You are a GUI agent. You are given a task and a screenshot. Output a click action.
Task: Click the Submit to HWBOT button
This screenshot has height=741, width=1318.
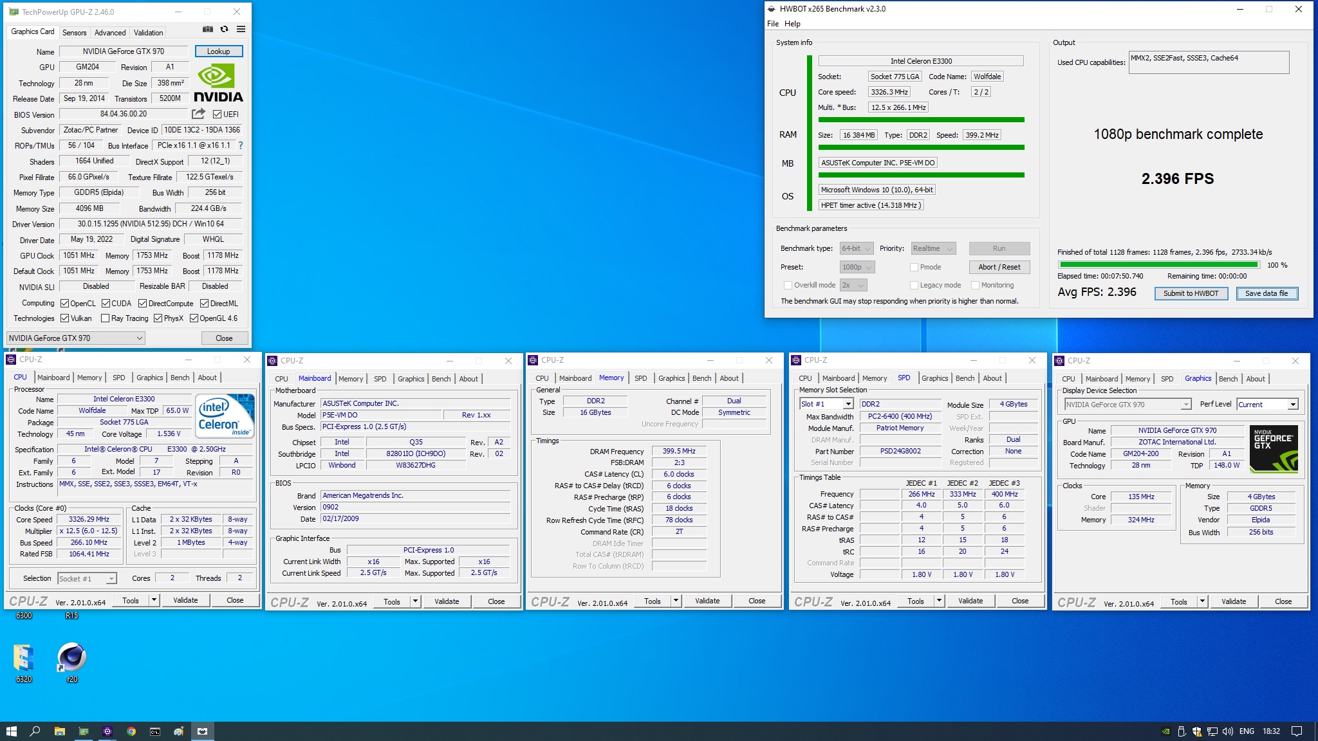click(x=1191, y=293)
